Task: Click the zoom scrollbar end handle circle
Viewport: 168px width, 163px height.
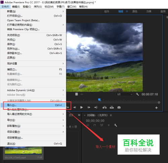Action: click(x=159, y=102)
